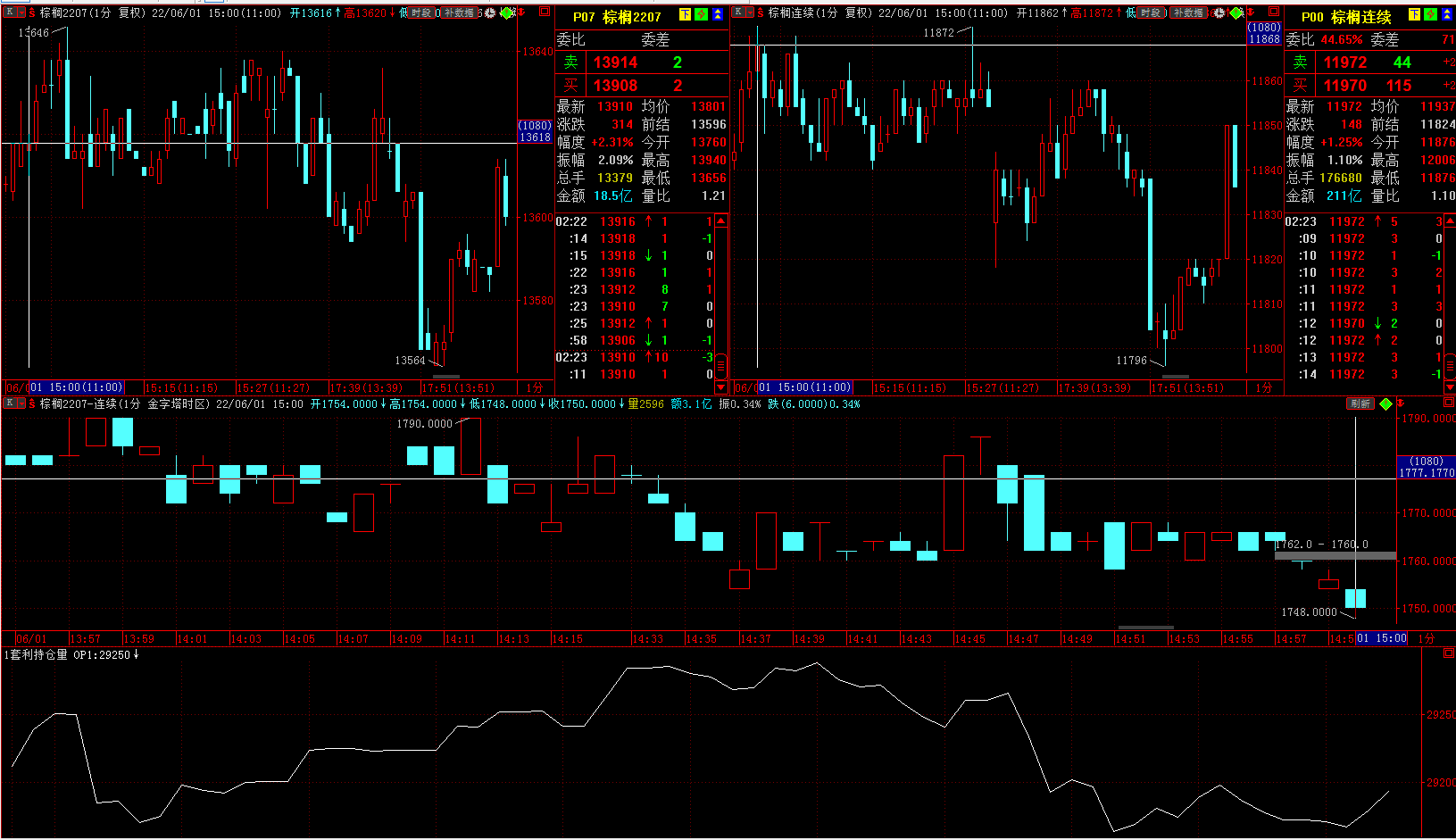Select the 1套利持仓量 indicator label
Image resolution: width=1456 pixels, height=840 pixels.
[x=37, y=654]
